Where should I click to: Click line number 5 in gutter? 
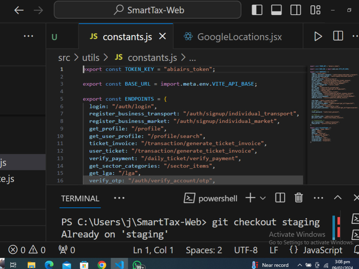(x=62, y=99)
